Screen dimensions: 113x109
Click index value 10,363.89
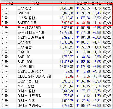[x=67, y=42]
